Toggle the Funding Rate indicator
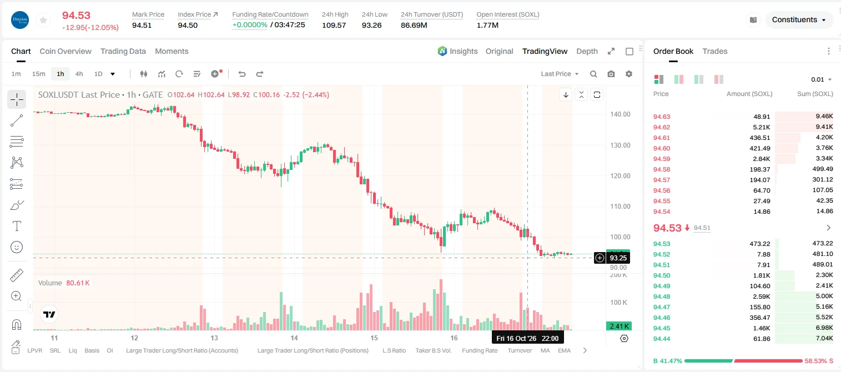This screenshot has width=841, height=372. coord(480,350)
